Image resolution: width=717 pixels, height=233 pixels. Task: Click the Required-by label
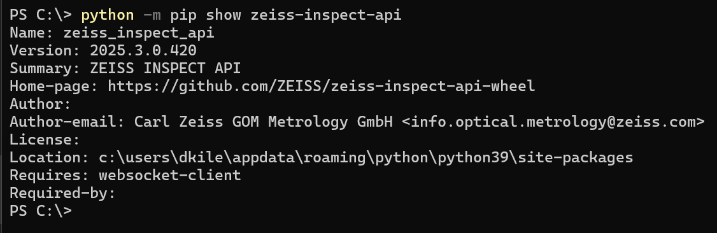coord(62,194)
